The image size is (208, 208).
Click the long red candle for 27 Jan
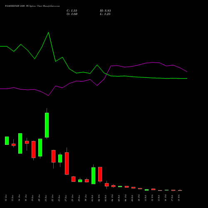tap(67, 163)
